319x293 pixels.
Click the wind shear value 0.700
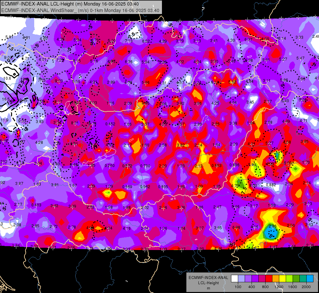pyautogui.click(x=145, y=166)
